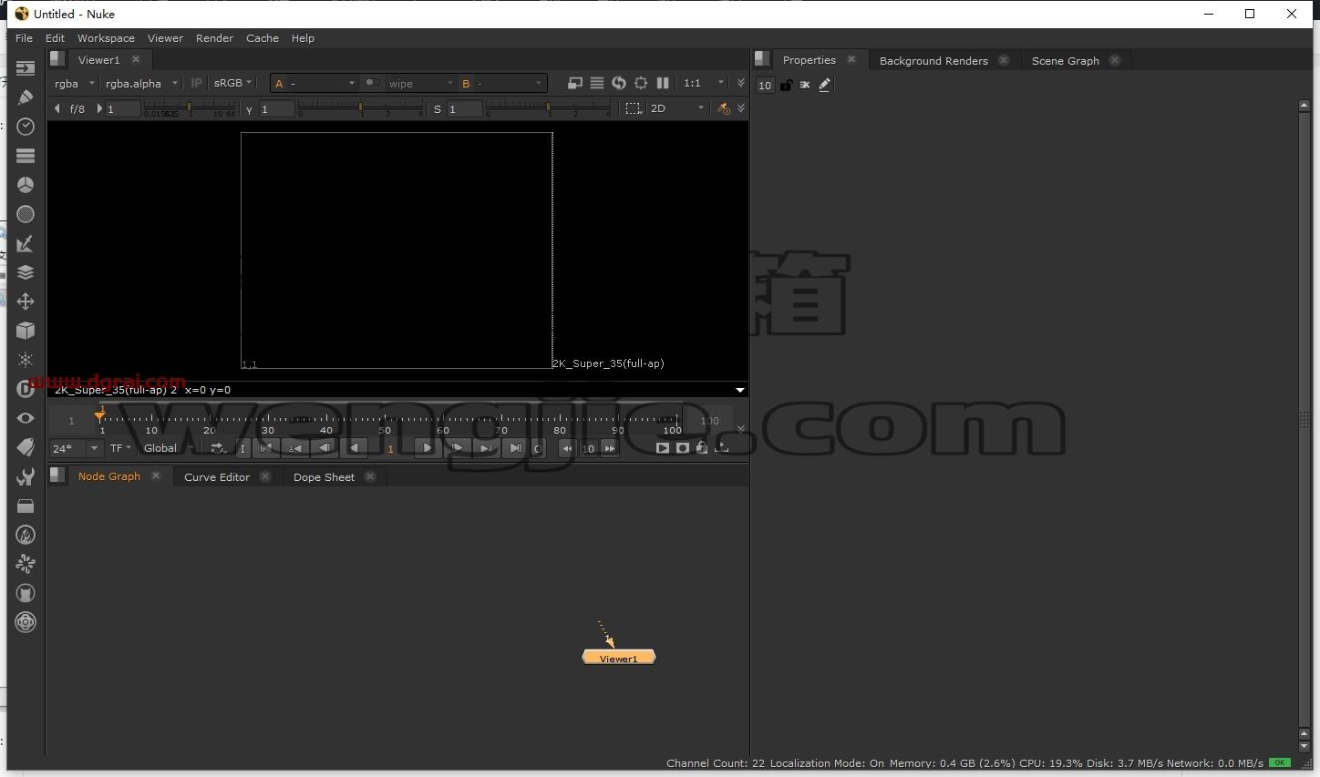Screen dimensions: 1320x777
Task: Open the Other nodes menu icon
Action: [x=26, y=506]
